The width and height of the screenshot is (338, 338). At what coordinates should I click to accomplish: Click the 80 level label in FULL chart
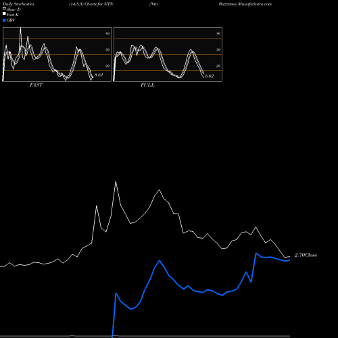[x=218, y=33]
